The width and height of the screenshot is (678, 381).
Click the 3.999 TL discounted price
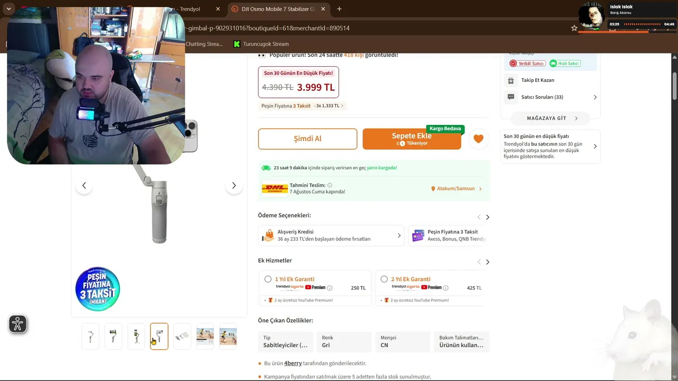pyautogui.click(x=316, y=87)
